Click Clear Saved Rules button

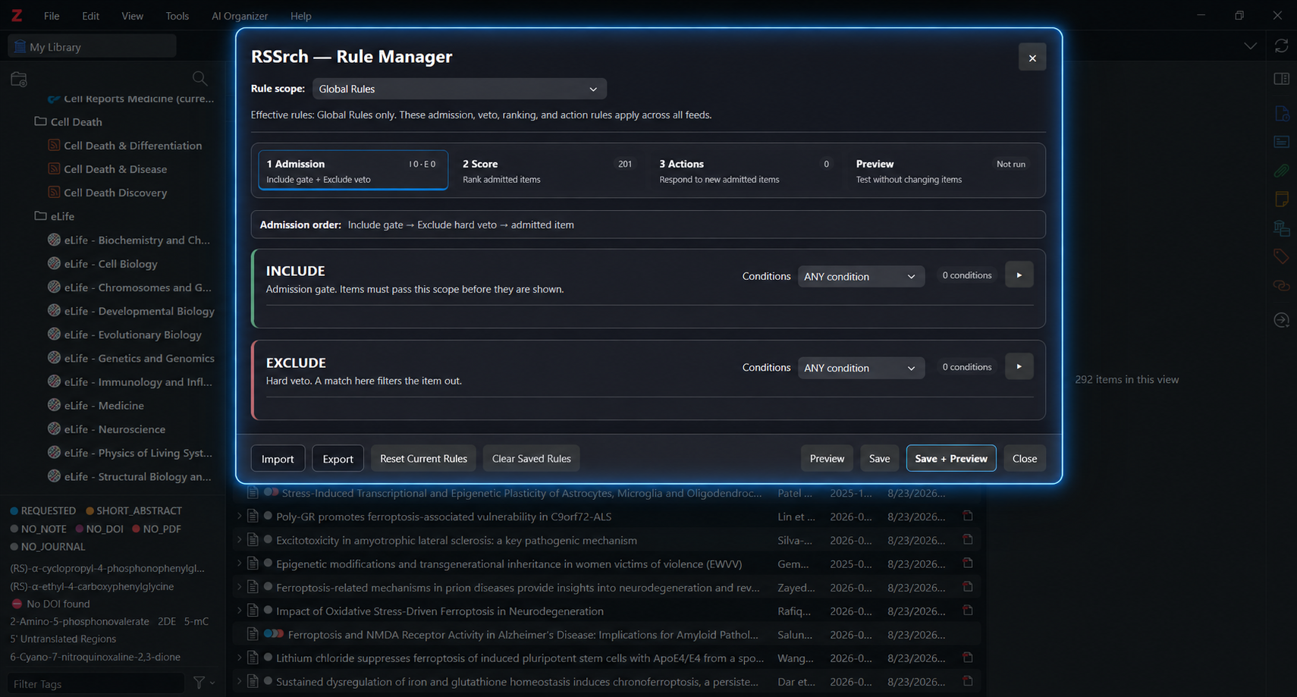click(x=531, y=458)
